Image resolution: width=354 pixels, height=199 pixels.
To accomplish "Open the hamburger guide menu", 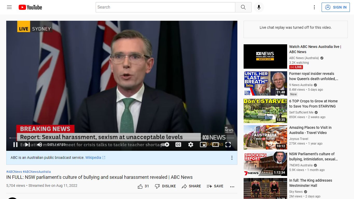I will (x=9, y=7).
